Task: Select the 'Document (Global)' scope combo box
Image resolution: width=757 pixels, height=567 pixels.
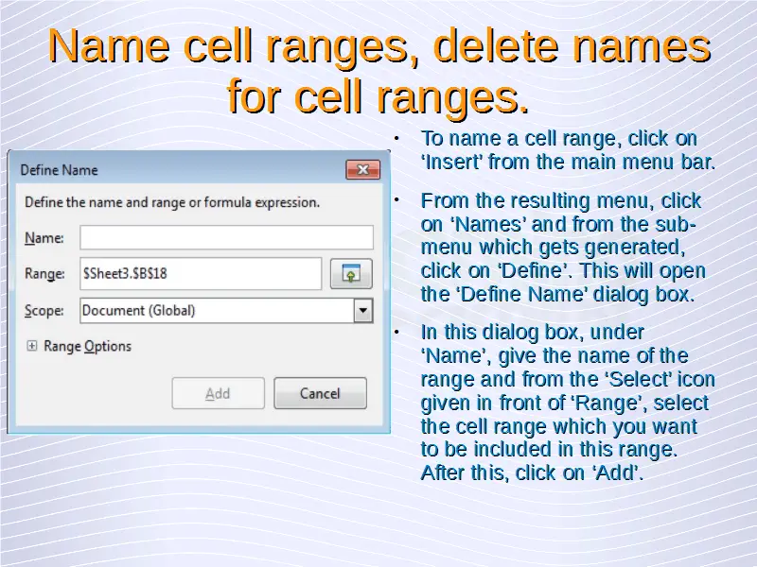Action: (x=216, y=310)
